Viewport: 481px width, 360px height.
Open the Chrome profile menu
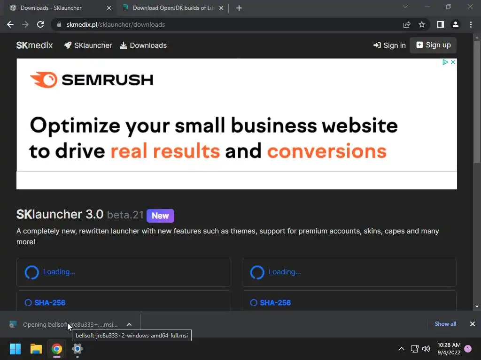pyautogui.click(x=456, y=24)
